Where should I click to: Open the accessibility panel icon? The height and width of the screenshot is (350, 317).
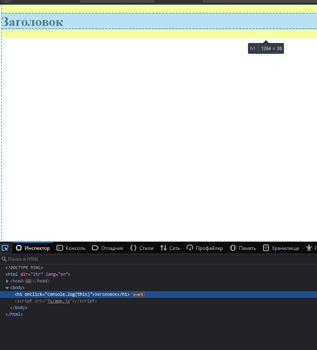pos(309,248)
